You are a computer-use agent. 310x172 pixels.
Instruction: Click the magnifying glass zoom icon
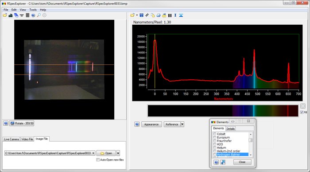[39, 15]
